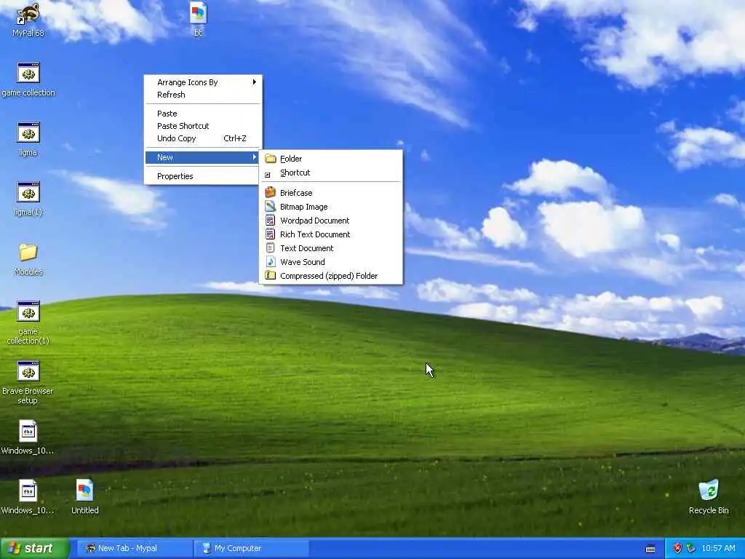The width and height of the screenshot is (745, 559).
Task: Click the highlighted New menu entry
Action: [x=203, y=157]
